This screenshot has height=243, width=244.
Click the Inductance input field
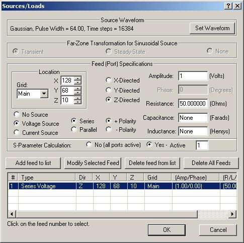193,131
